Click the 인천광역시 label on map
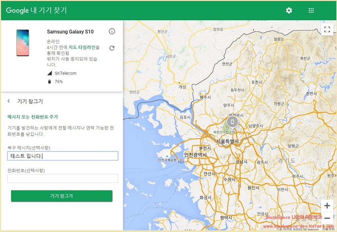Viewport: 337px width, 232px height. (195, 155)
